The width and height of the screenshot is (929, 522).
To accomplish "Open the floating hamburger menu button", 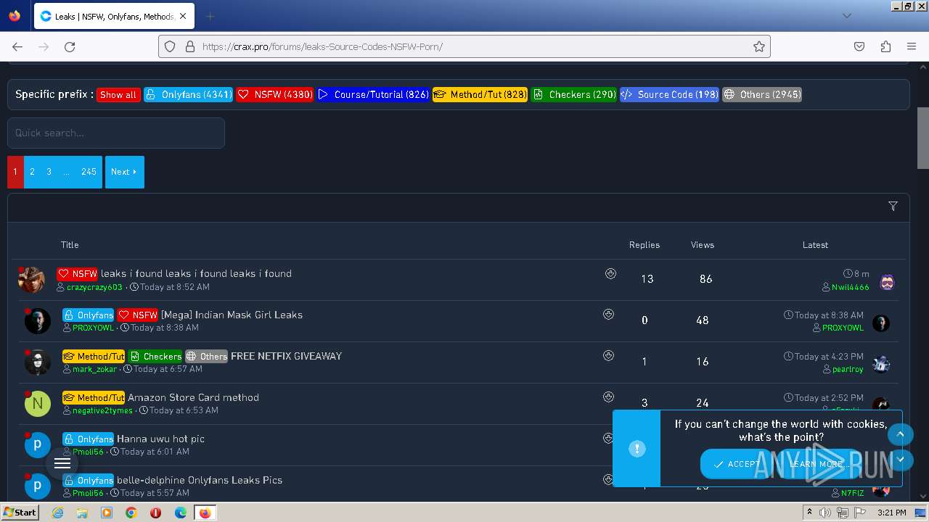I will coord(62,463).
